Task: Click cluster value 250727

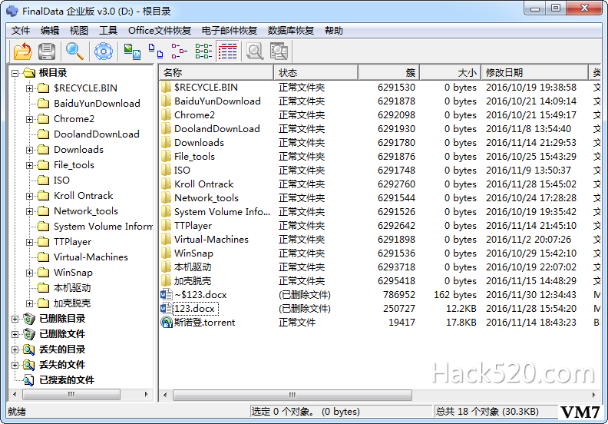Action: [x=399, y=309]
